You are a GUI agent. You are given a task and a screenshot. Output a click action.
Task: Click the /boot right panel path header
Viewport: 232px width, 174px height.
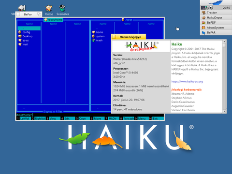[127, 20]
